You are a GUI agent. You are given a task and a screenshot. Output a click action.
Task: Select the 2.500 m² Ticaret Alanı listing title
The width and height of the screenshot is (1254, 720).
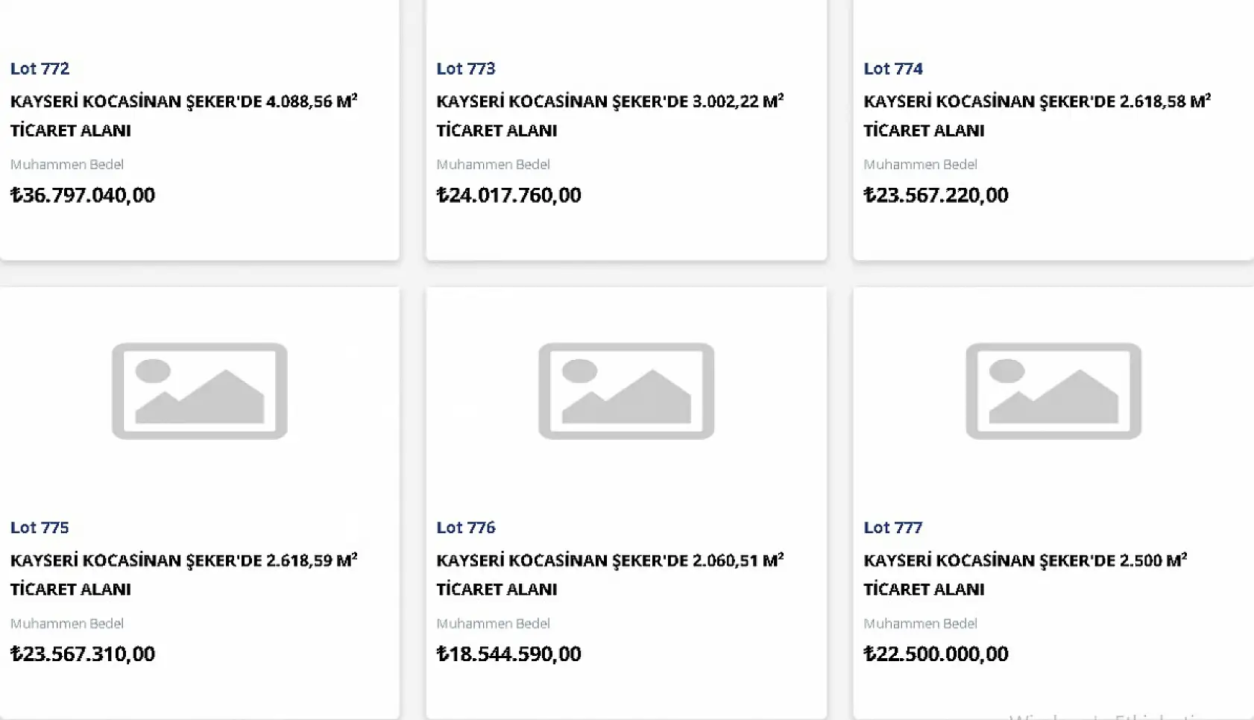coord(1025,574)
